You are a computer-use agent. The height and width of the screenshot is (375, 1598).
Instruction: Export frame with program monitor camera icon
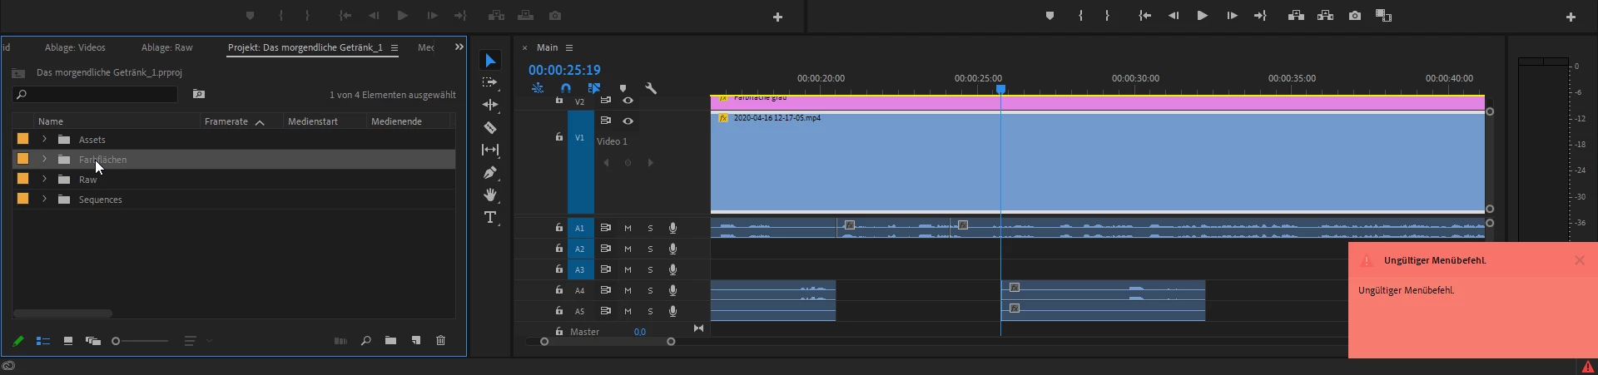point(1355,16)
